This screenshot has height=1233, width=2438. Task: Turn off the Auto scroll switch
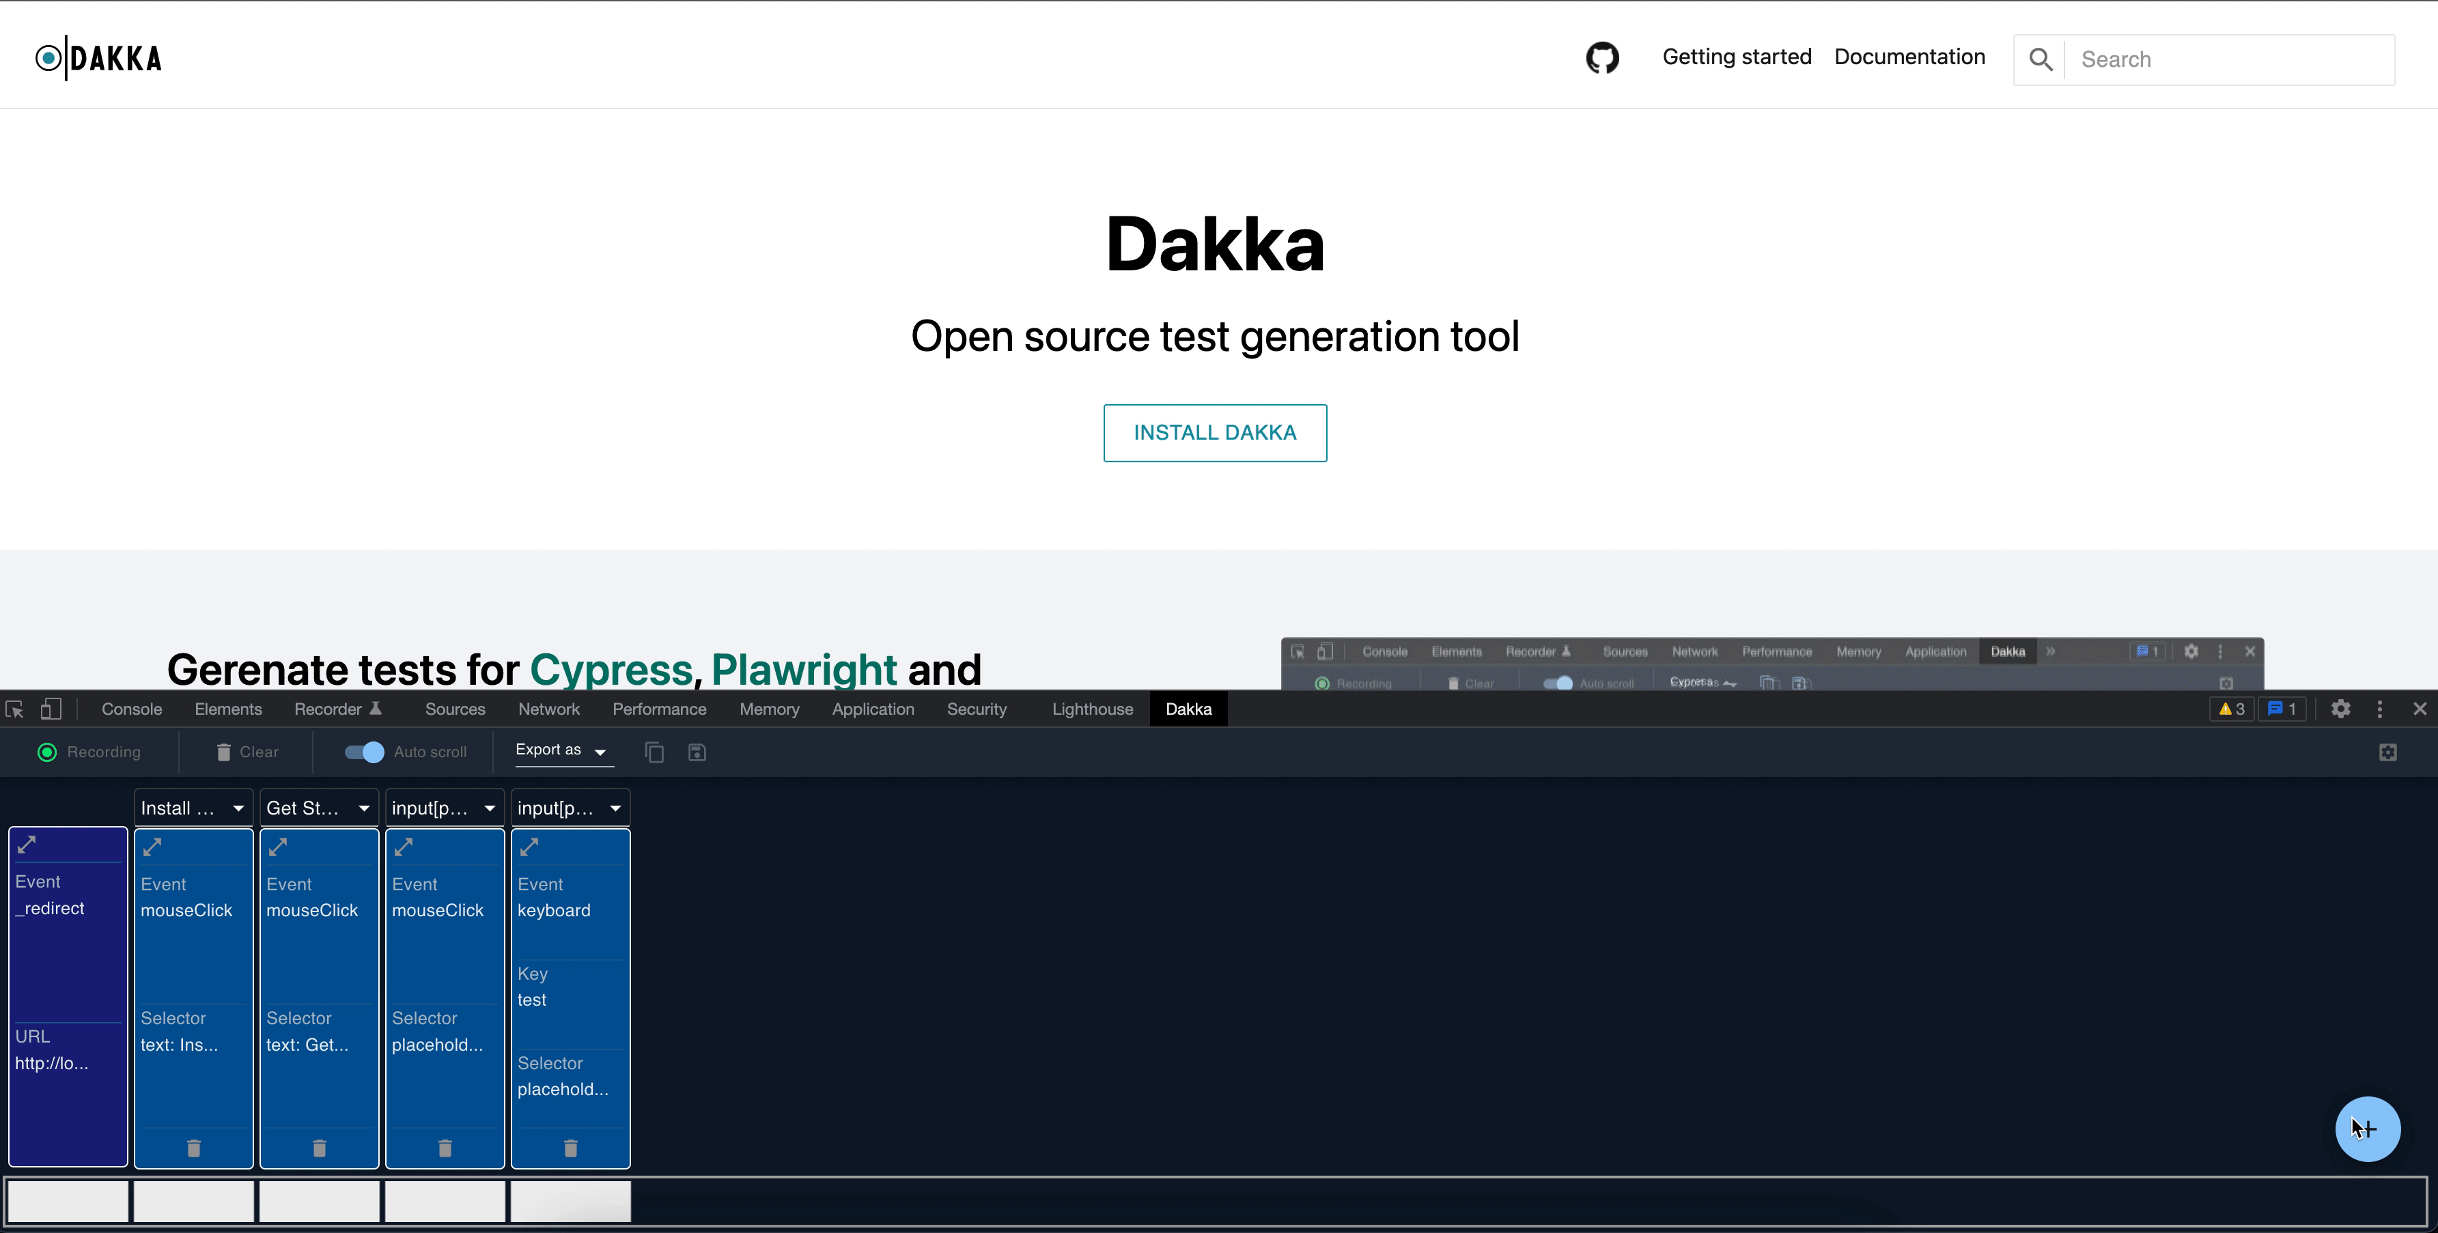[365, 752]
